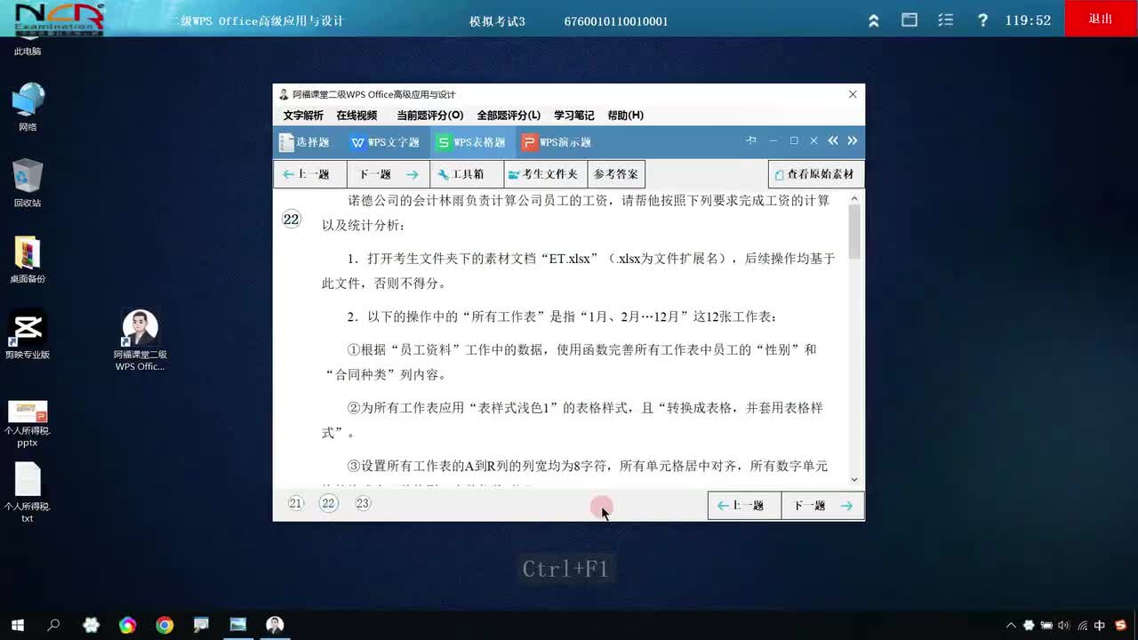Click the checklist icon in exam bar
1138x640 pixels.
click(x=946, y=20)
